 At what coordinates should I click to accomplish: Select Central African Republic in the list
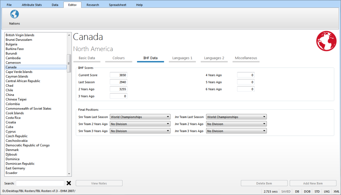(36, 81)
